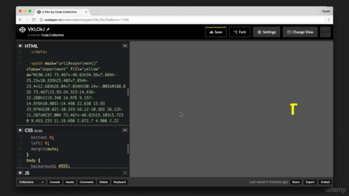Click the Delete button
The height and width of the screenshot is (196, 349).
click(x=103, y=182)
